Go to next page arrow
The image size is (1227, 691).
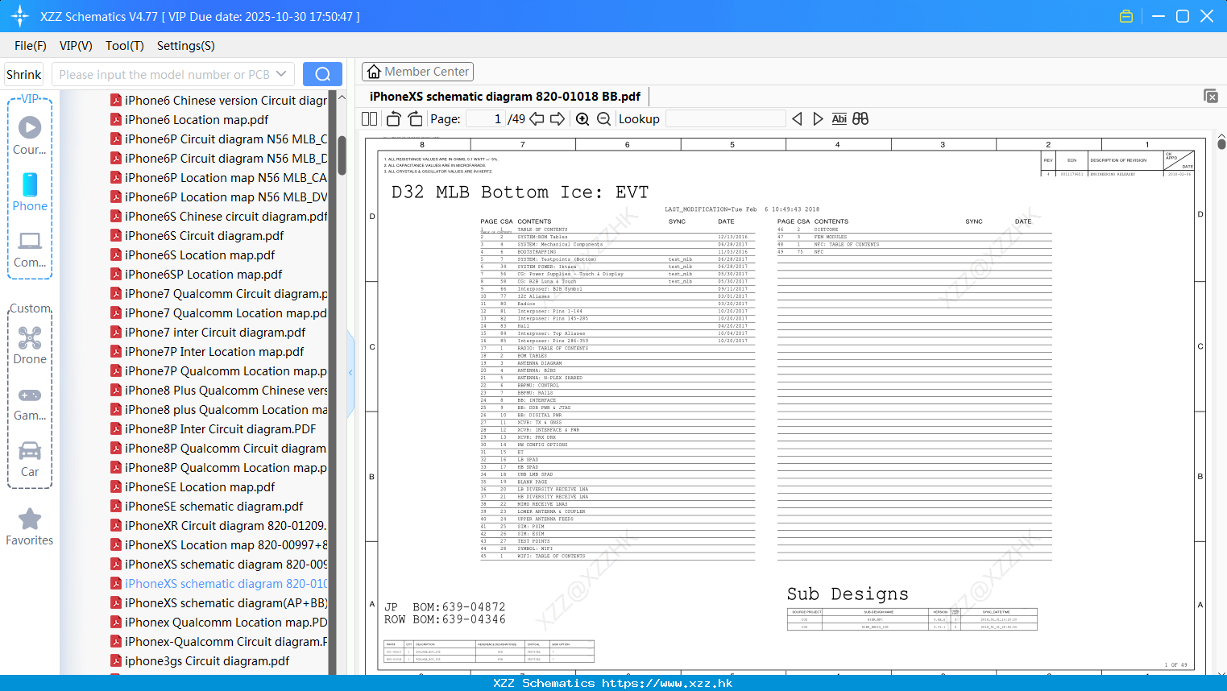pyautogui.click(x=558, y=119)
